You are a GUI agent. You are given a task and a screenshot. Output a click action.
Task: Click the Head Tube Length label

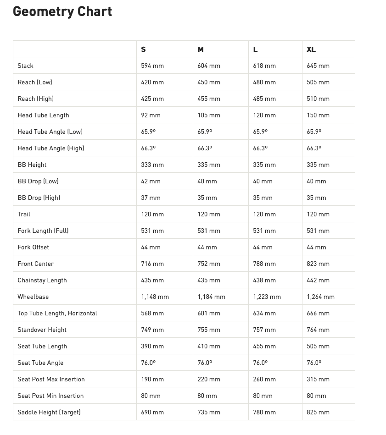(44, 116)
